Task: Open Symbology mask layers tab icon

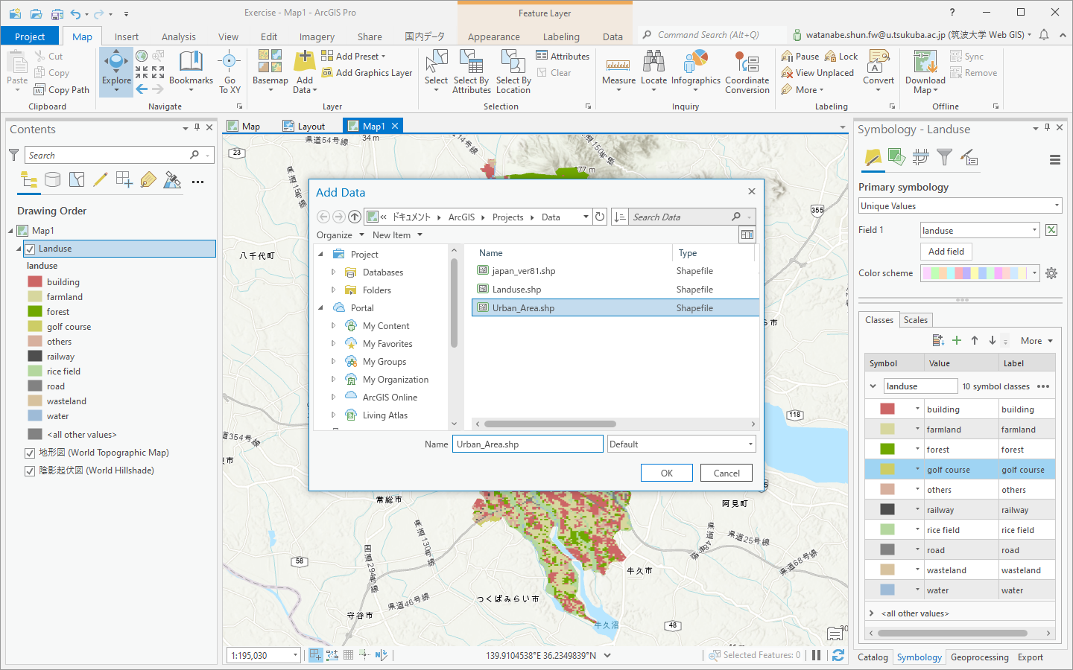Action: [921, 157]
